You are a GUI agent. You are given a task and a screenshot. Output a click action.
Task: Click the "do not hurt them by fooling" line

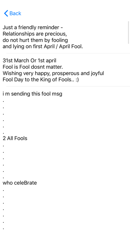pyautogui.click(x=35, y=40)
